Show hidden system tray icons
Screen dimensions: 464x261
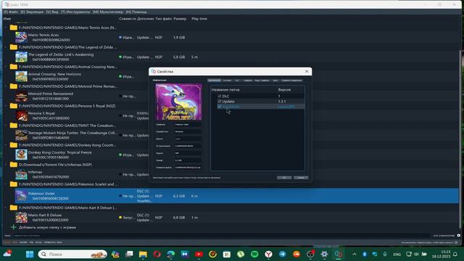tap(355, 254)
